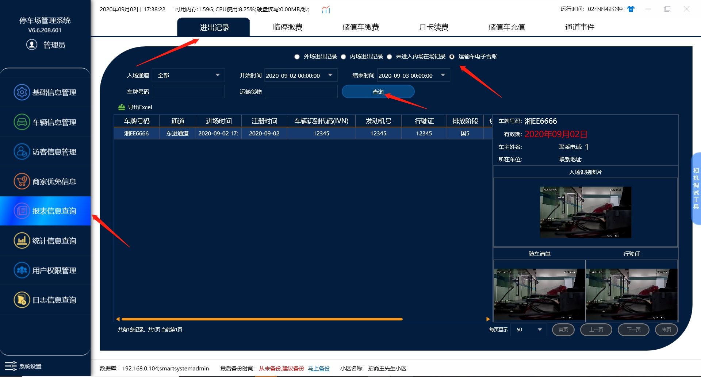
Task: Click the 日志信息查询 log icon
Action: click(x=22, y=300)
